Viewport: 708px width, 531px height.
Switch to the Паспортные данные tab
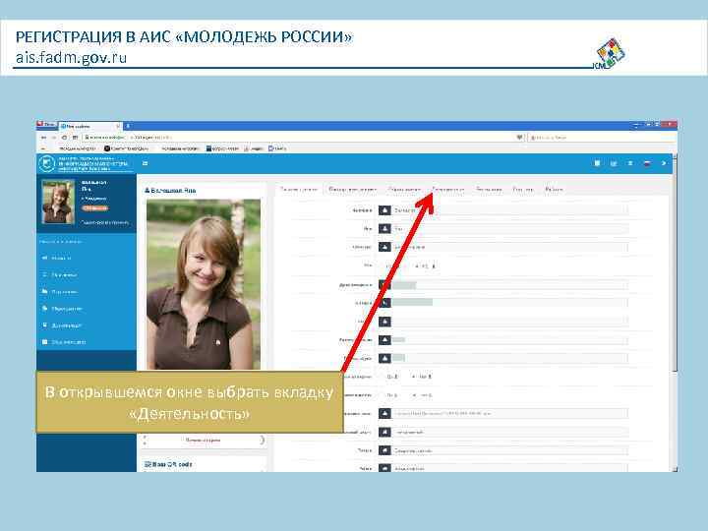point(353,190)
